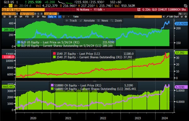Open the start date calendar picker icon

coord(17,14)
